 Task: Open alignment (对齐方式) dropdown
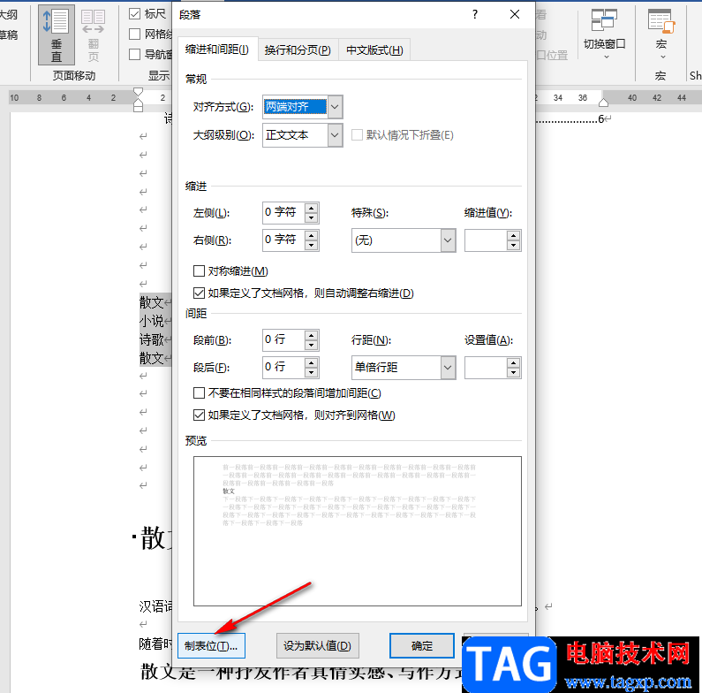335,107
